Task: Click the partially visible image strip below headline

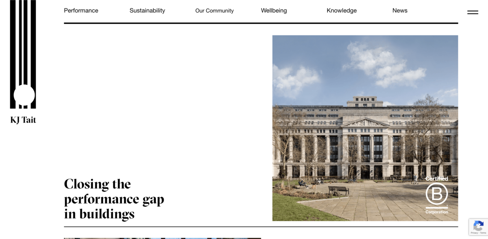Action: click(x=162, y=238)
